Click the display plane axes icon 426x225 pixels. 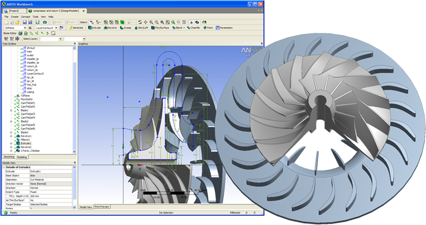[192, 22]
